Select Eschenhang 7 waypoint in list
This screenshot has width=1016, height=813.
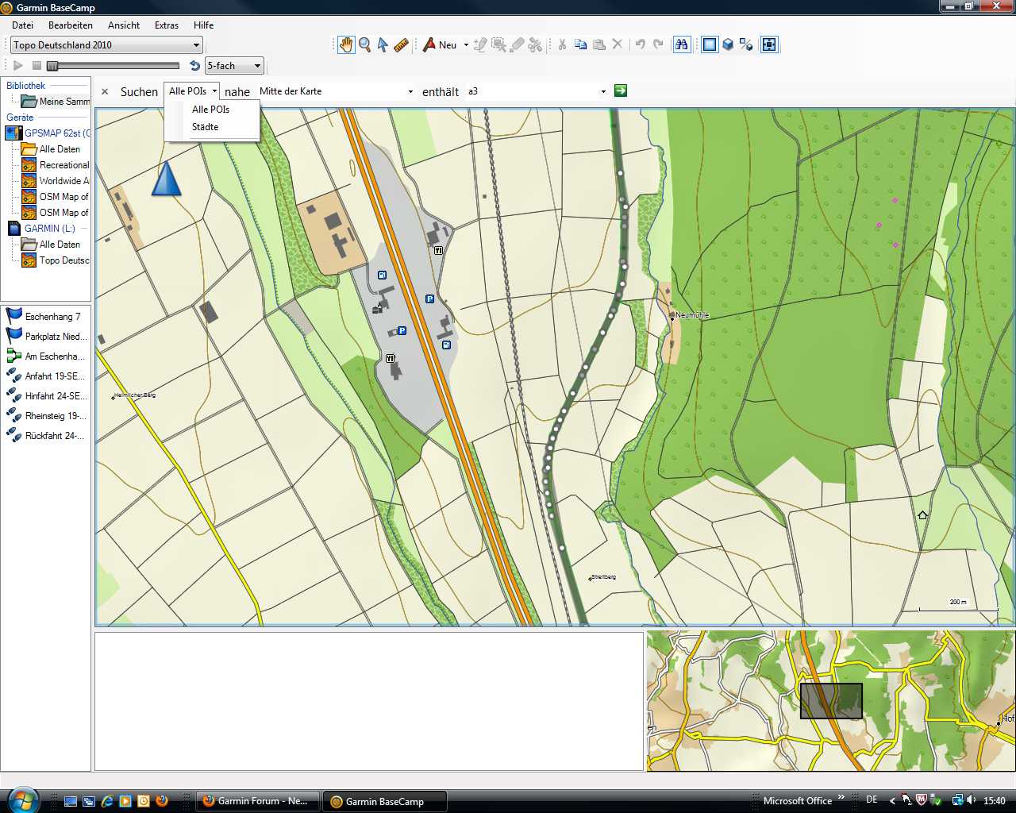52,316
